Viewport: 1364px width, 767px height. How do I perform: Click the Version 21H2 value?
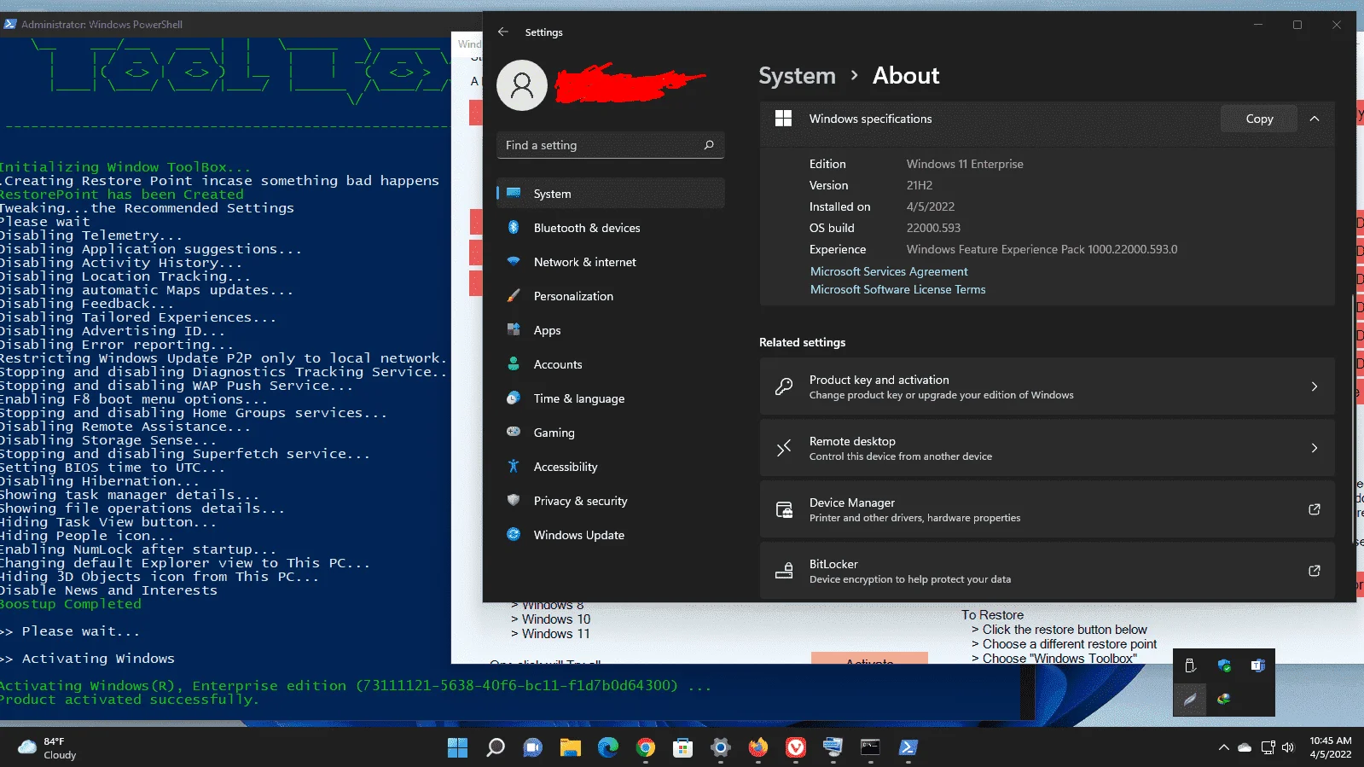920,185
